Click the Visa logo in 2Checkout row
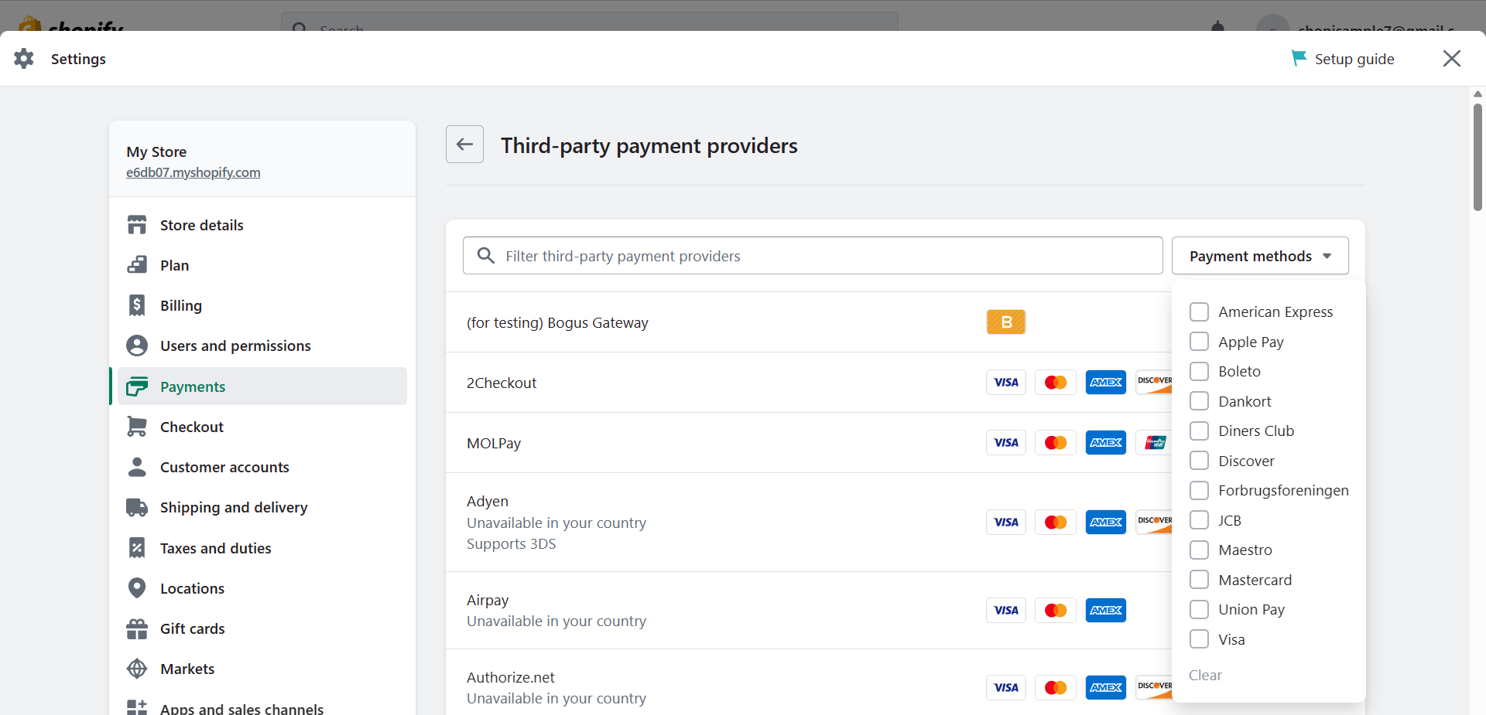The image size is (1486, 715). [x=1006, y=383]
